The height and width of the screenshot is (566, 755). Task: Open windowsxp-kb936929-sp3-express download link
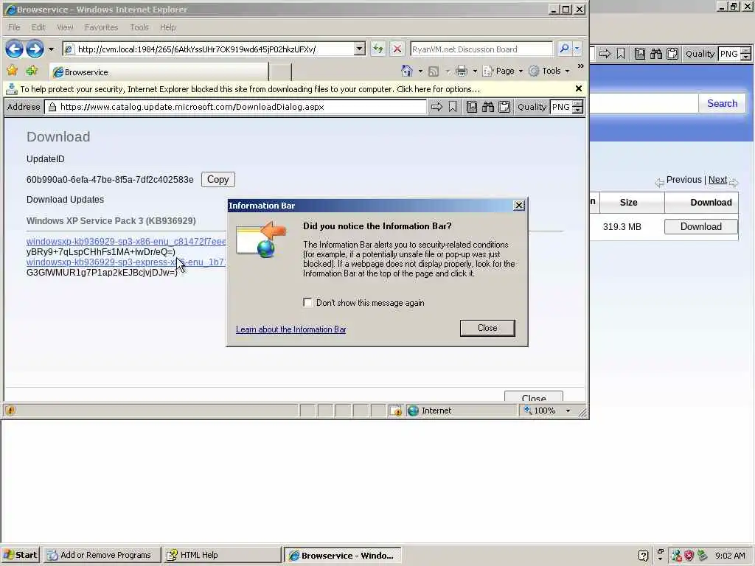point(126,262)
